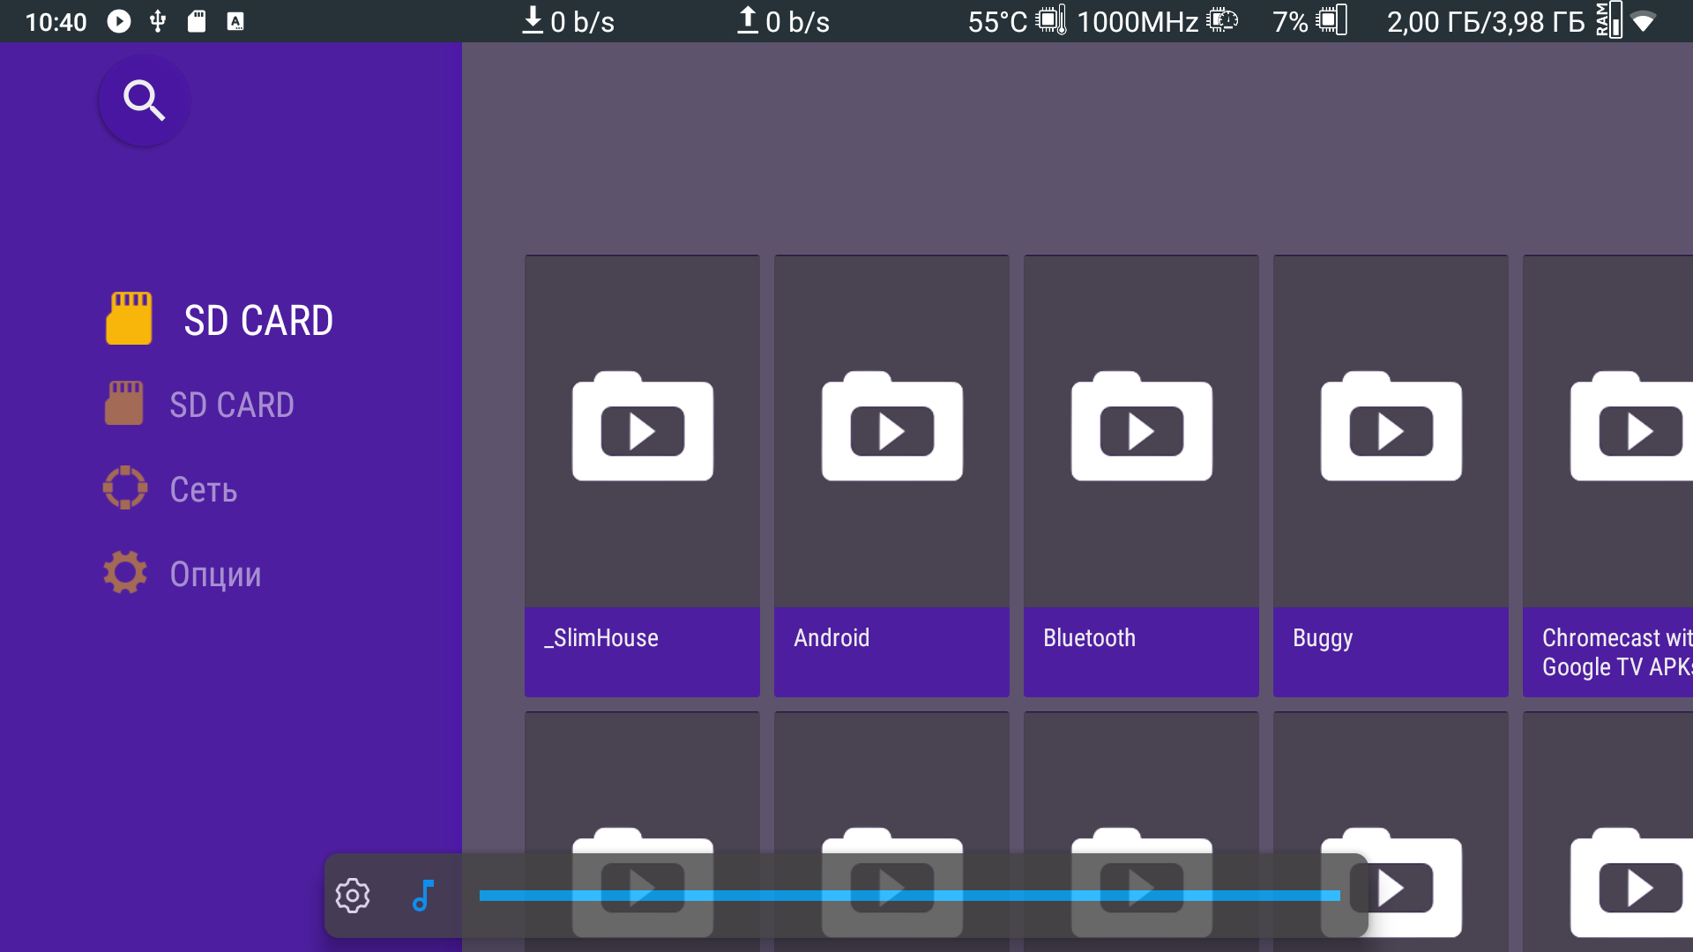Adjust the blue volume slider

[908, 896]
